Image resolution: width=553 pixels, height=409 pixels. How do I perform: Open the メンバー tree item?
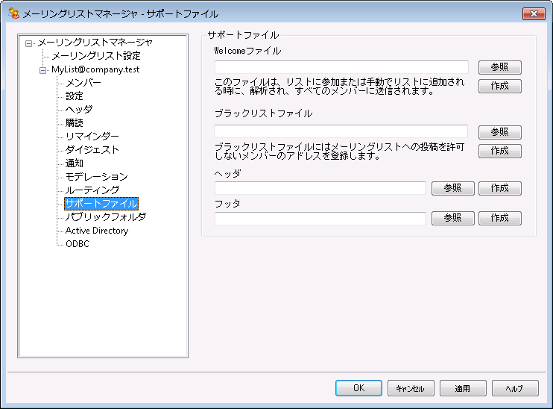pyautogui.click(x=83, y=83)
